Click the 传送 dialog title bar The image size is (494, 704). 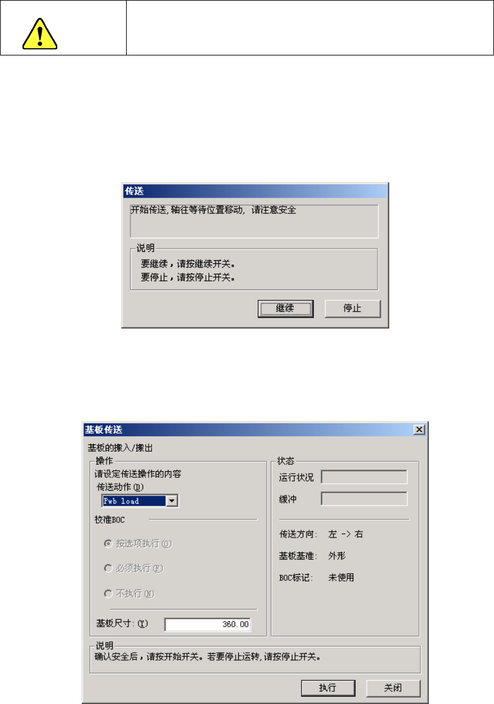pyautogui.click(x=255, y=191)
